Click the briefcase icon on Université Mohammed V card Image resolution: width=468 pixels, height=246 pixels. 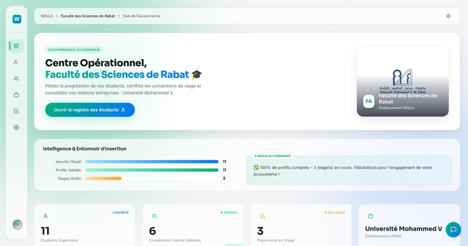371,216
